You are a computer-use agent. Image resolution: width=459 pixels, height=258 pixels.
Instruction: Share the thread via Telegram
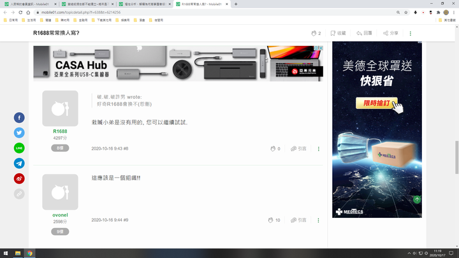(19, 163)
